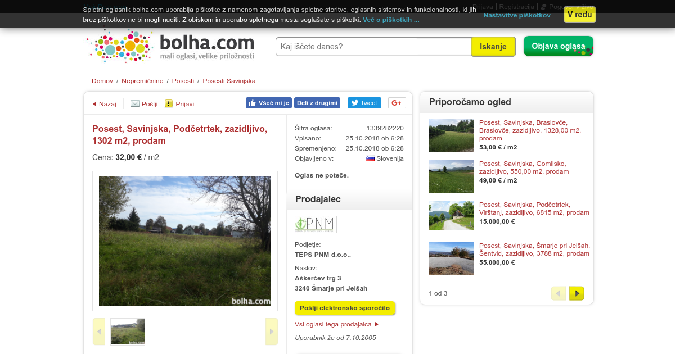Advance thumbnail gallery with right arrow
The image size is (675, 354).
click(x=272, y=332)
